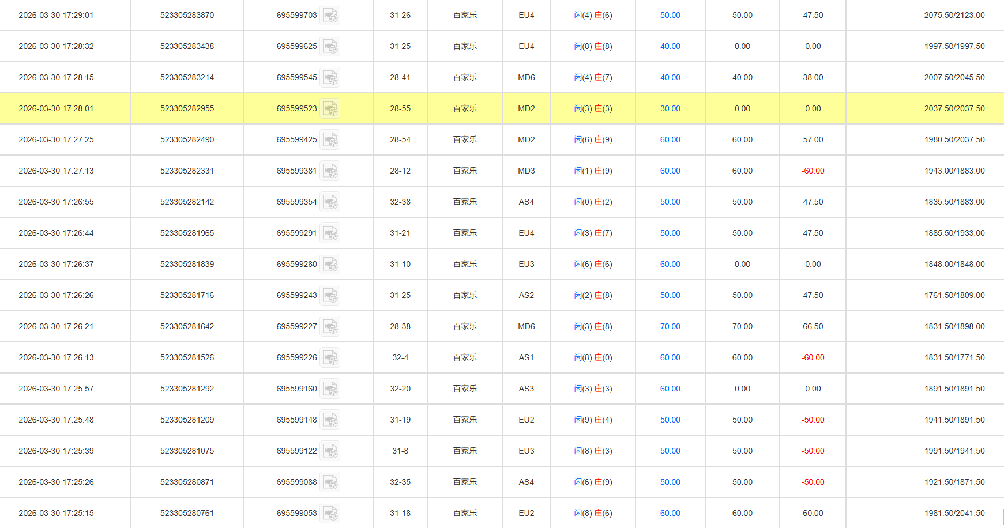The image size is (1004, 528).
Task: Open blue amount link in 17:29:01 row
Action: click(x=670, y=15)
